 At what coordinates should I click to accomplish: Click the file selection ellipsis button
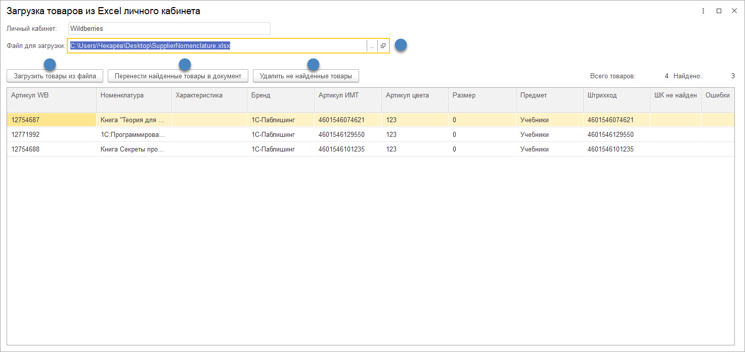click(x=372, y=46)
